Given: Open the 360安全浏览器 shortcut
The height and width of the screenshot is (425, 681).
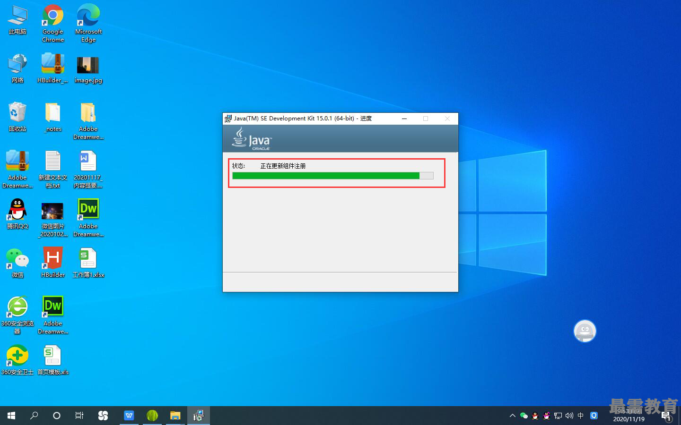Looking at the screenshot, I should pyautogui.click(x=17, y=315).
